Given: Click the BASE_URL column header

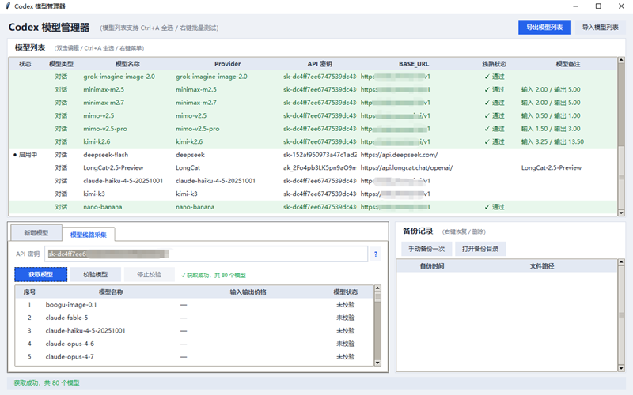Looking at the screenshot, I should click(x=414, y=64).
